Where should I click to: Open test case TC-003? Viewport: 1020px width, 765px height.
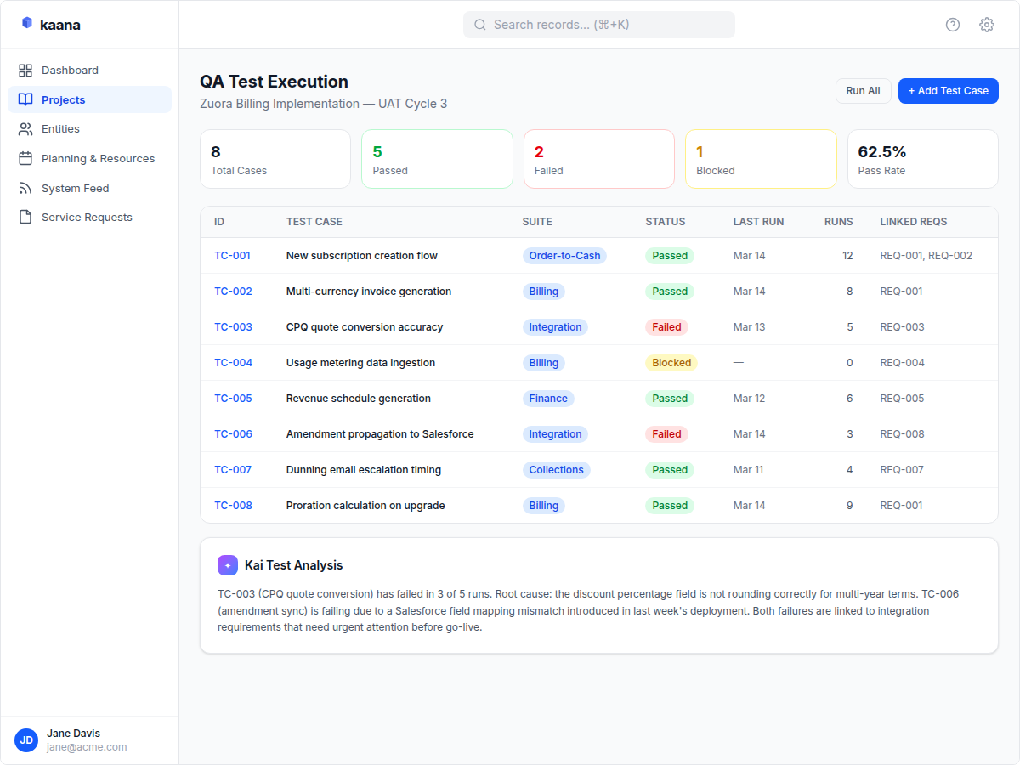point(233,326)
